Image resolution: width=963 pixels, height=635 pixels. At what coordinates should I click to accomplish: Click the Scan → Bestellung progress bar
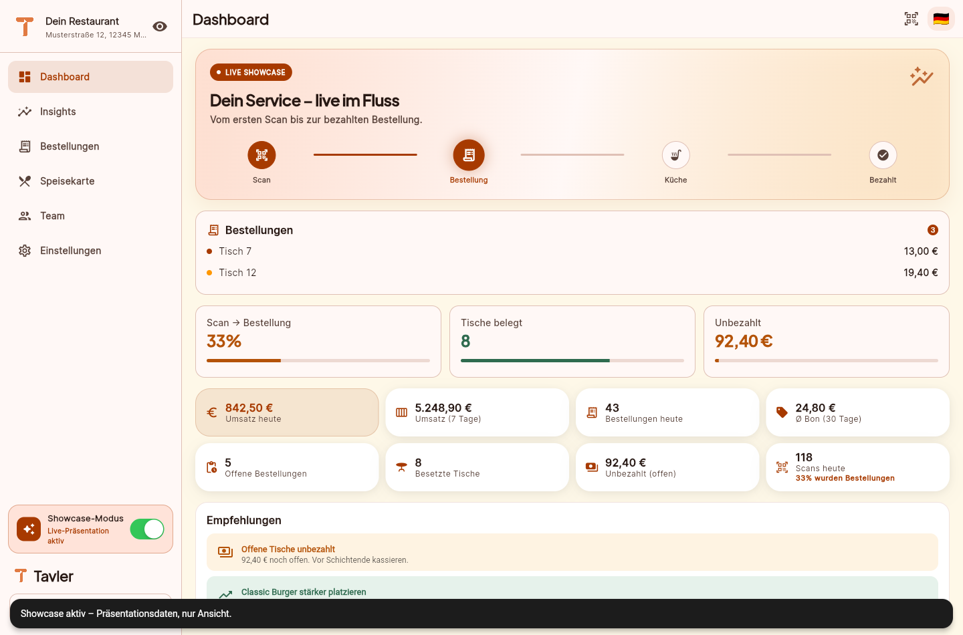pyautogui.click(x=318, y=360)
